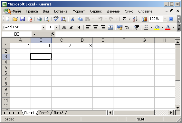
Task: Expand the Font Color dropdown arrow
Action: point(173,27)
